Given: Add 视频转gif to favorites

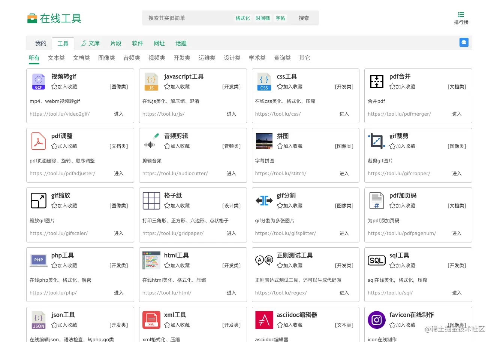Looking at the screenshot, I should 64,87.
